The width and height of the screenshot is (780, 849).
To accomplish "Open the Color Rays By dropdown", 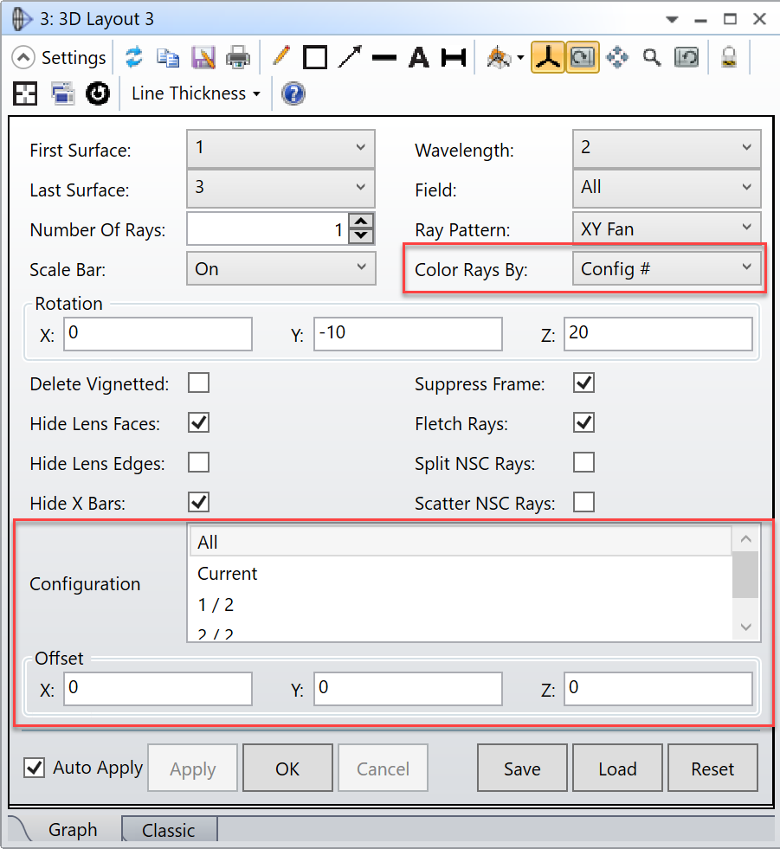I will (x=667, y=269).
